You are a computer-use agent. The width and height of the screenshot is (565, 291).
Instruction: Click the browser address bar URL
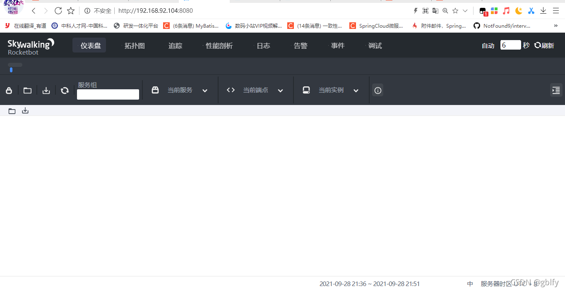click(x=156, y=11)
